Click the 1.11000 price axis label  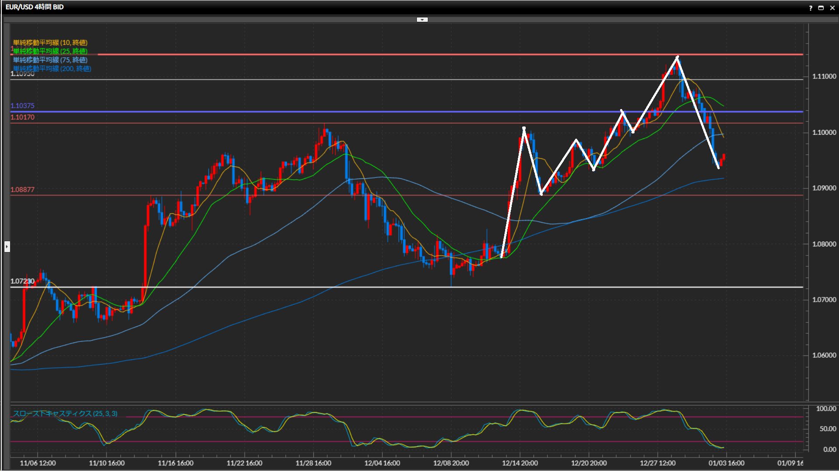tap(824, 76)
